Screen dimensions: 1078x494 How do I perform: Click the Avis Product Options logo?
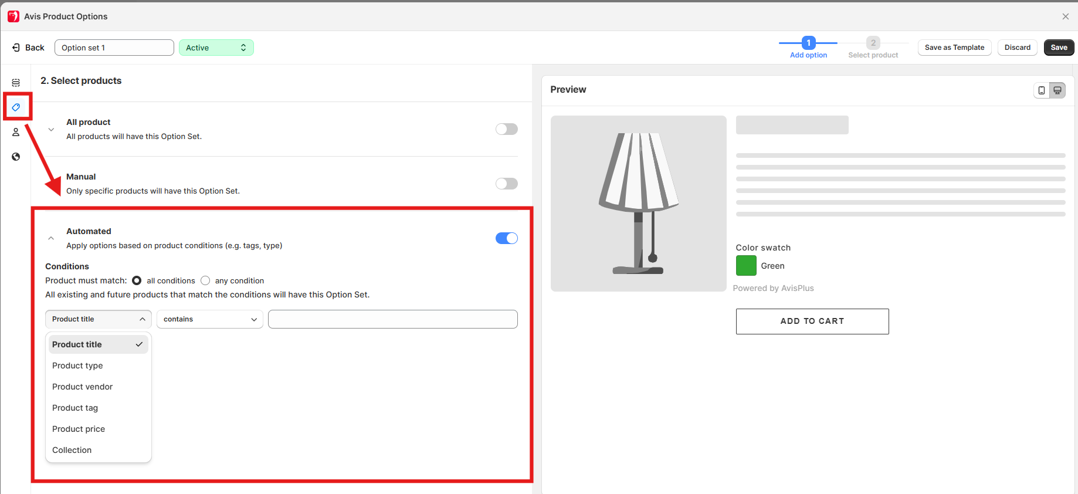13,16
